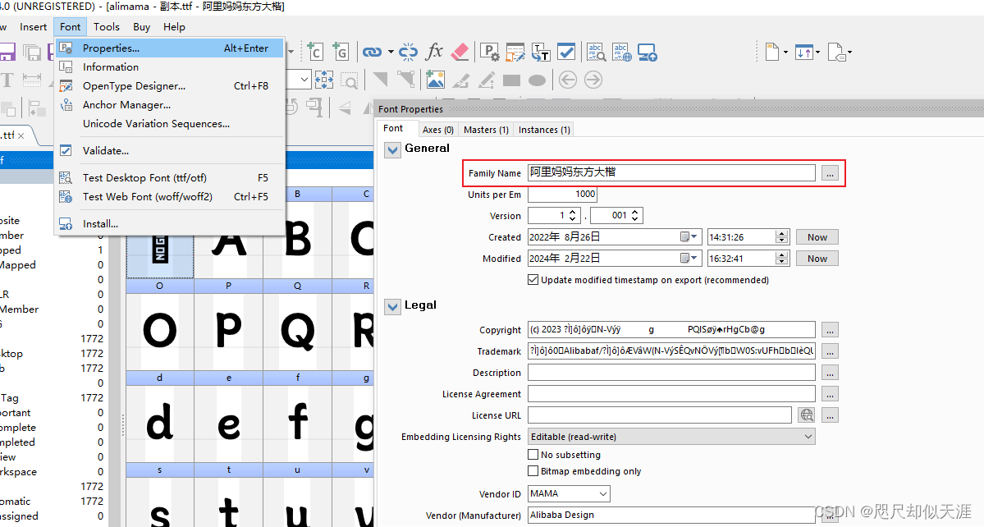The height and width of the screenshot is (527, 984).
Task: Adjust the major version number stepper
Action: 572,215
